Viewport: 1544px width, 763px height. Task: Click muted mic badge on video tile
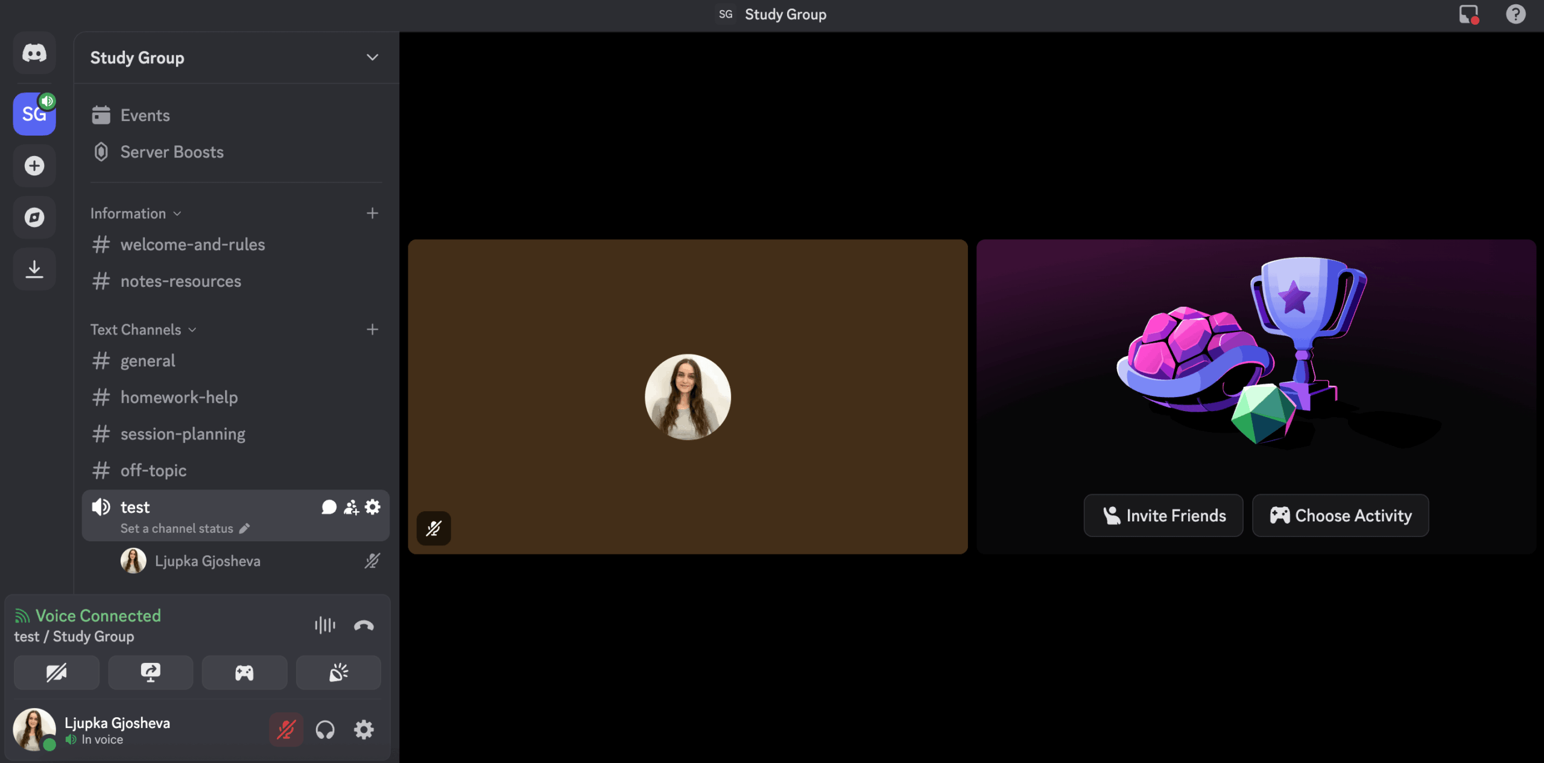point(434,529)
